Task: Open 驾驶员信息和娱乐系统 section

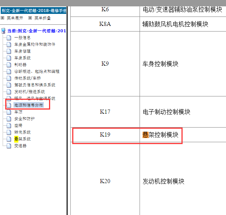Action: 35,85
